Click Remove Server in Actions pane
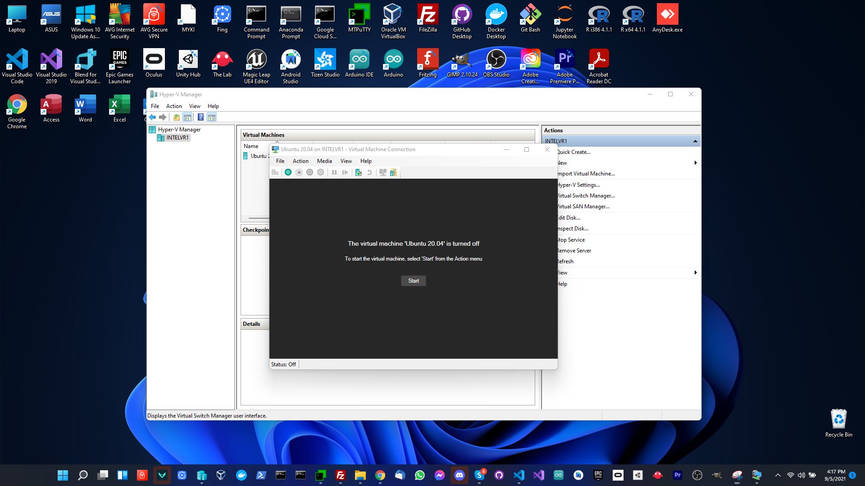The width and height of the screenshot is (865, 486). coord(574,251)
